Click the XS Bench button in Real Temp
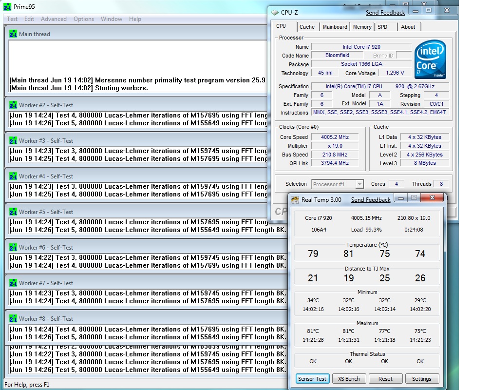Image resolution: width=491 pixels, height=390 pixels. [x=349, y=379]
